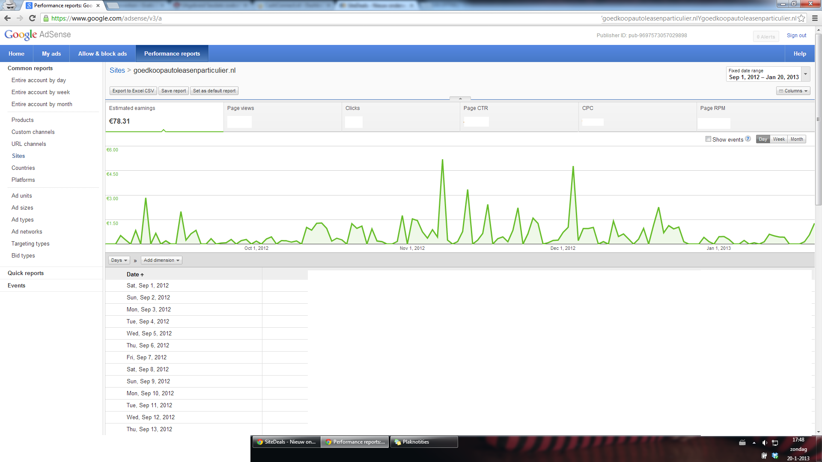Open the Ad units report
This screenshot has height=462, width=822.
(x=21, y=195)
